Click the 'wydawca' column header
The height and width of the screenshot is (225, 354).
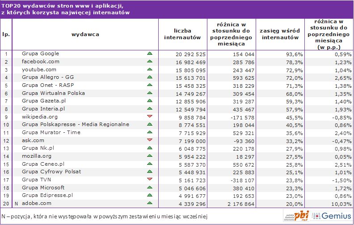[x=85, y=34]
